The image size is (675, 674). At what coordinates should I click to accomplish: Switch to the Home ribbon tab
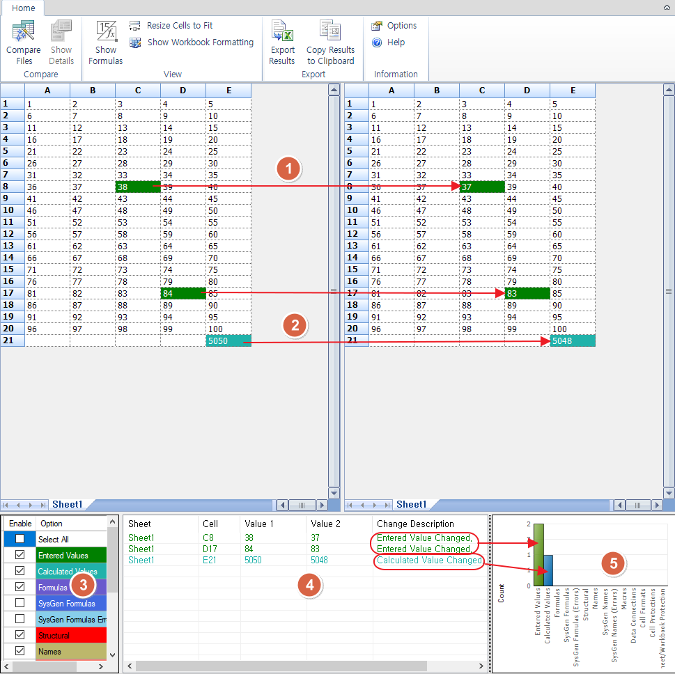pos(22,8)
